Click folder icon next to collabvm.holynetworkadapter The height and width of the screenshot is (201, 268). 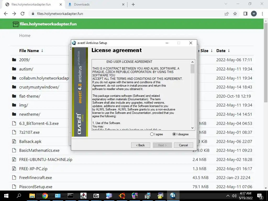click(x=14, y=78)
